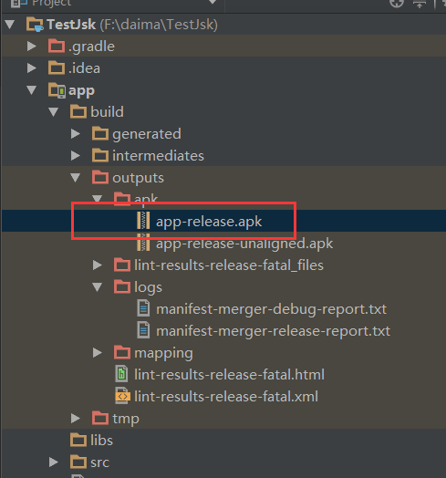The width and height of the screenshot is (446, 478).
Task: Select app-release.apk file name
Action: [x=209, y=222]
